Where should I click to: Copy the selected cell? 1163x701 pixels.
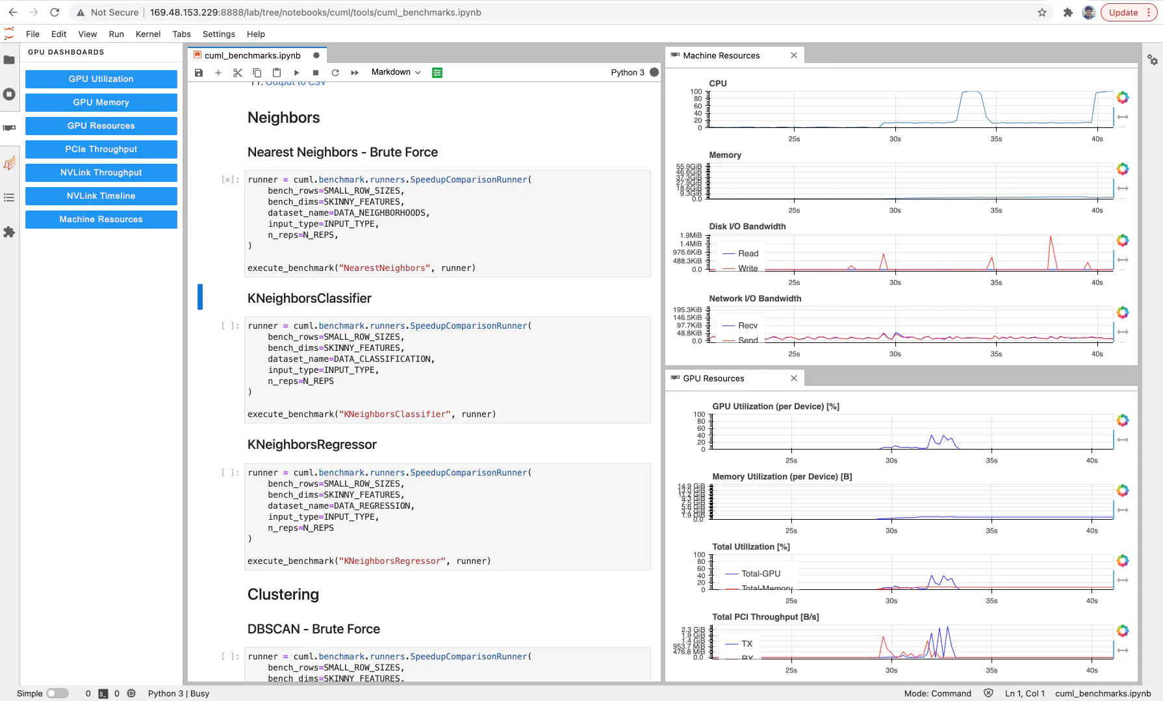point(257,73)
